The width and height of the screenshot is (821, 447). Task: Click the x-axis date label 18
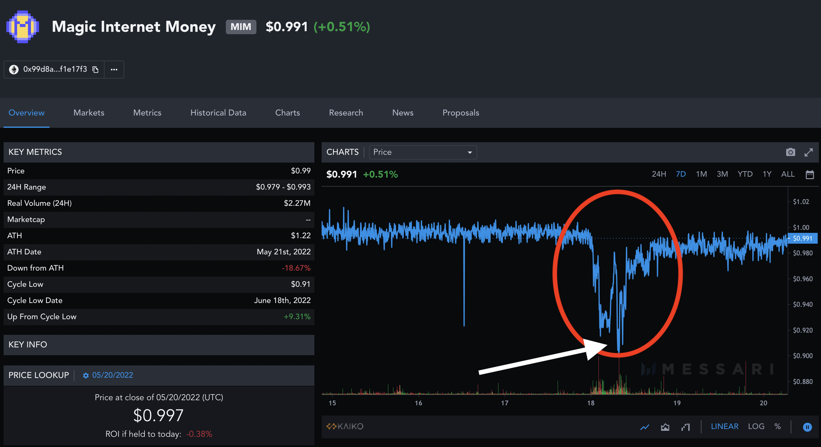[x=591, y=403]
